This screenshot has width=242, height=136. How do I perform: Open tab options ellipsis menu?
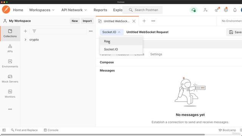153,21
